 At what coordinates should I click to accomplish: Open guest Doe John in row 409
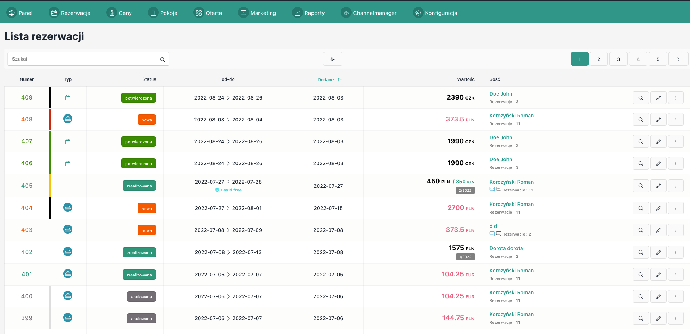click(501, 94)
